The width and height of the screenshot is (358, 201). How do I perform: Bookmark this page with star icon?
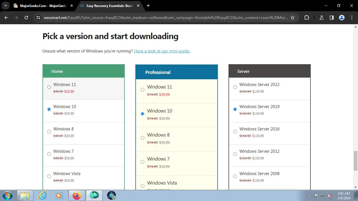(x=293, y=18)
